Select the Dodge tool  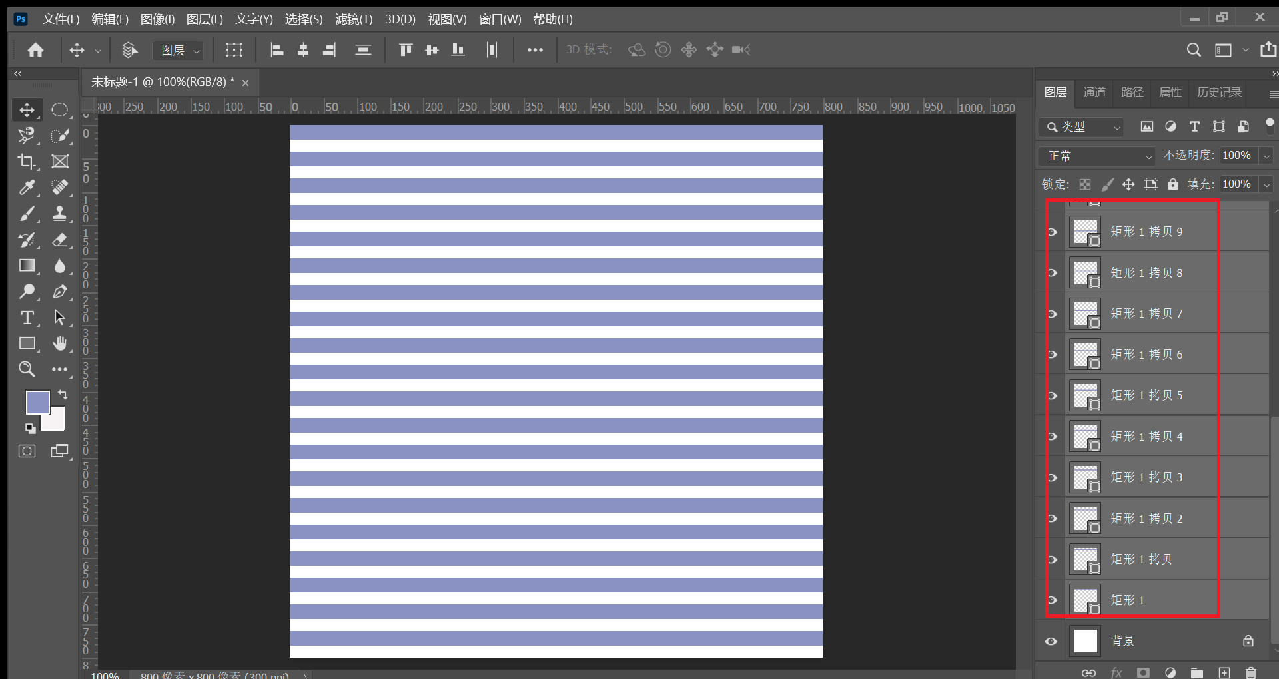point(27,292)
